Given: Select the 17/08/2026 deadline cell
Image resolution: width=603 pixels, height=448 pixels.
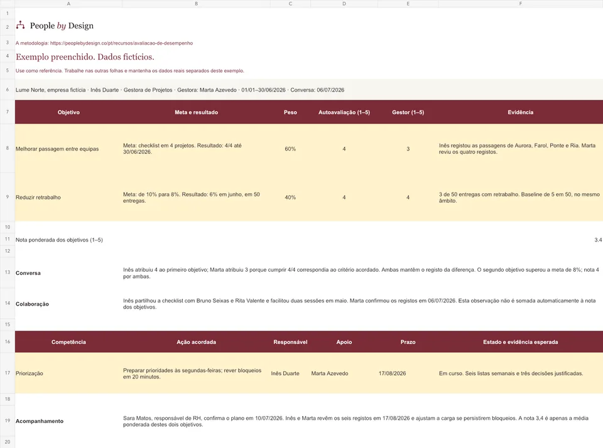Looking at the screenshot, I should (408, 373).
